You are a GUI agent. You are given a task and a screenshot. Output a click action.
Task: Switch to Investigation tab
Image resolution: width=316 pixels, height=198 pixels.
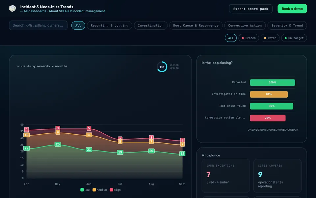coord(151,25)
